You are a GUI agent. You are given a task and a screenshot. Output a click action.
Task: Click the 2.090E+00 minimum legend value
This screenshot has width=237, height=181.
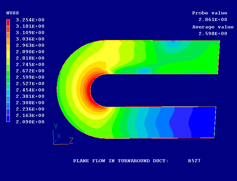pyautogui.click(x=30, y=122)
